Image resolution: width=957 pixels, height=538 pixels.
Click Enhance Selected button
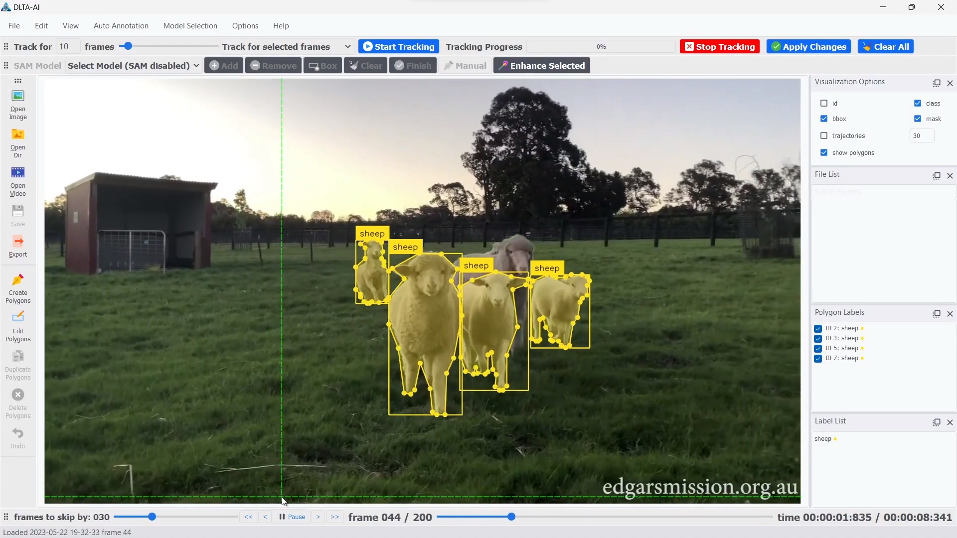click(x=542, y=65)
